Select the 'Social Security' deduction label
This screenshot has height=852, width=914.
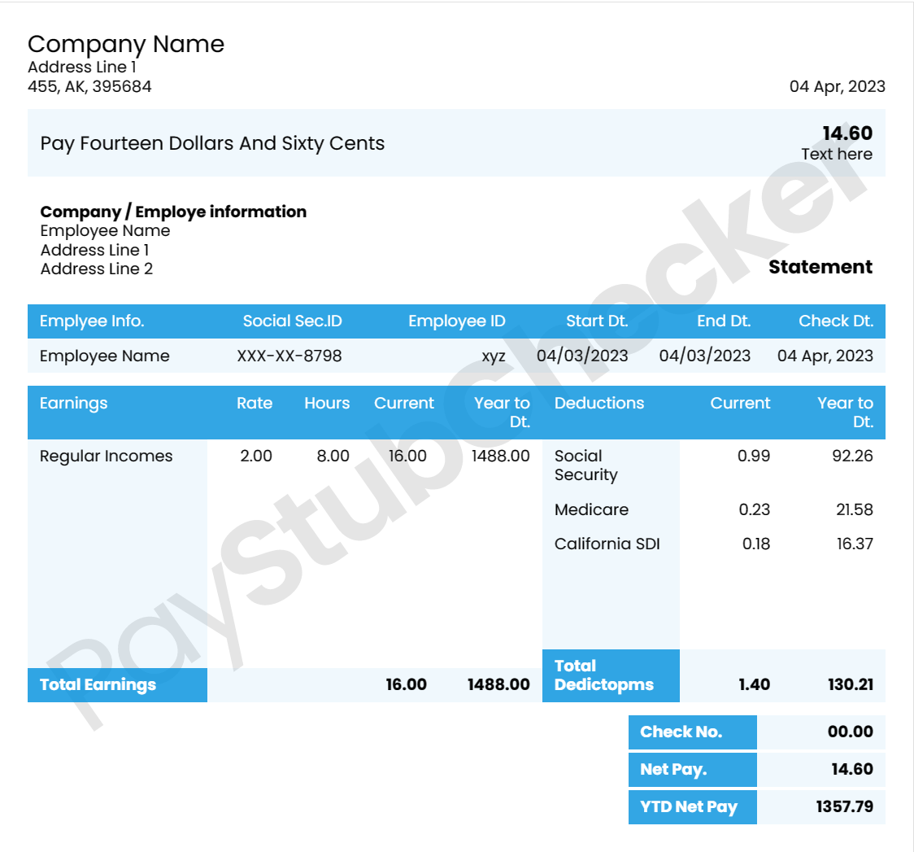point(585,465)
